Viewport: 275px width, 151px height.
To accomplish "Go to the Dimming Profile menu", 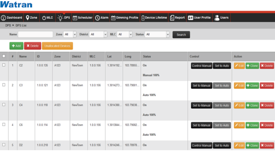I will coord(125,18).
